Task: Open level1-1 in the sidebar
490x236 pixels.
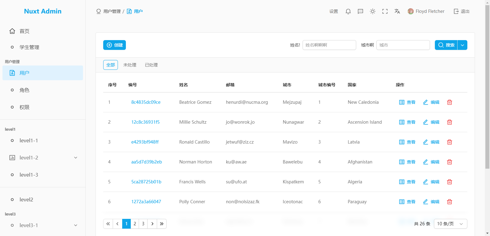Action: coord(43,140)
